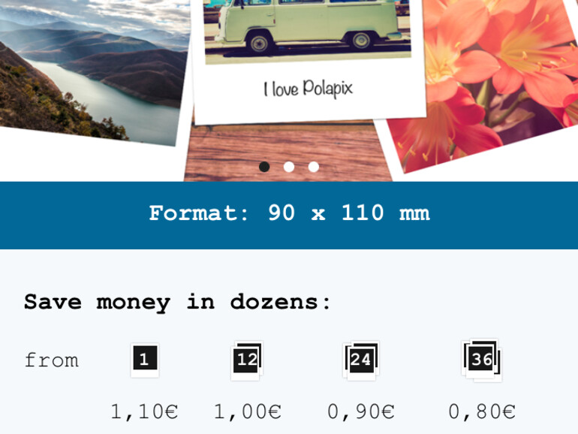Select the 24 photos stack icon
The width and height of the screenshot is (578, 434).
click(x=361, y=360)
